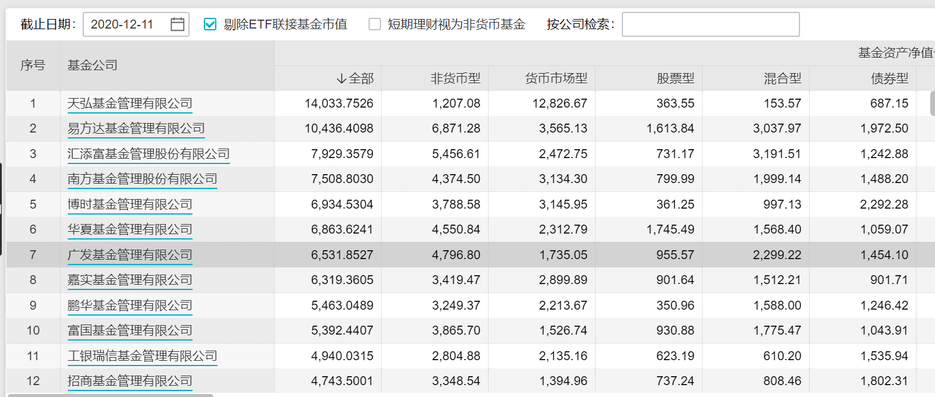Open 易方达基金管理有限公司 link
This screenshot has height=397, width=935.
pos(136,128)
